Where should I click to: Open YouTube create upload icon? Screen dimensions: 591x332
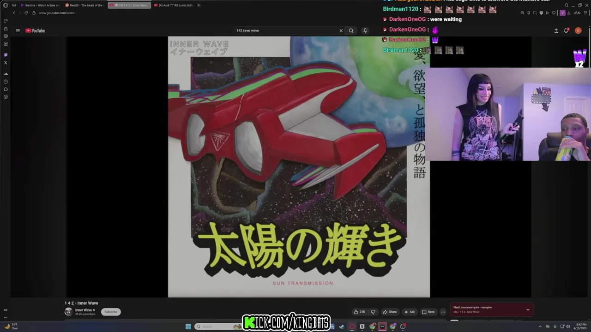(556, 30)
